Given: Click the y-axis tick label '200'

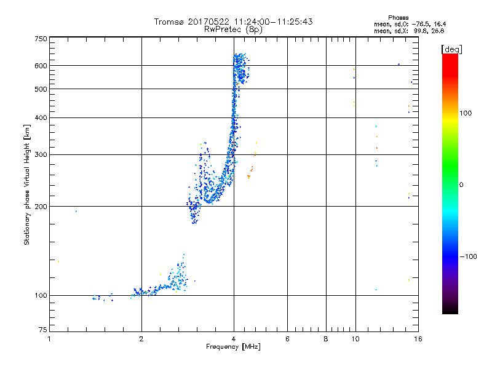Looking at the screenshot, I should pos(41,207).
